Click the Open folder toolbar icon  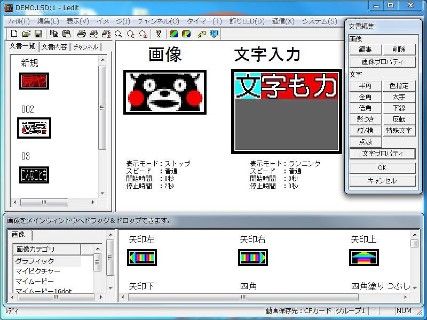pos(26,34)
